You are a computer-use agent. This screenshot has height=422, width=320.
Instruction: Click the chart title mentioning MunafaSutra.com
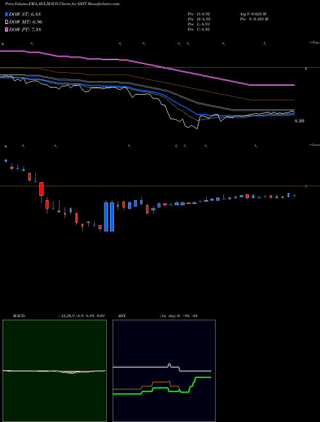tap(62, 4)
